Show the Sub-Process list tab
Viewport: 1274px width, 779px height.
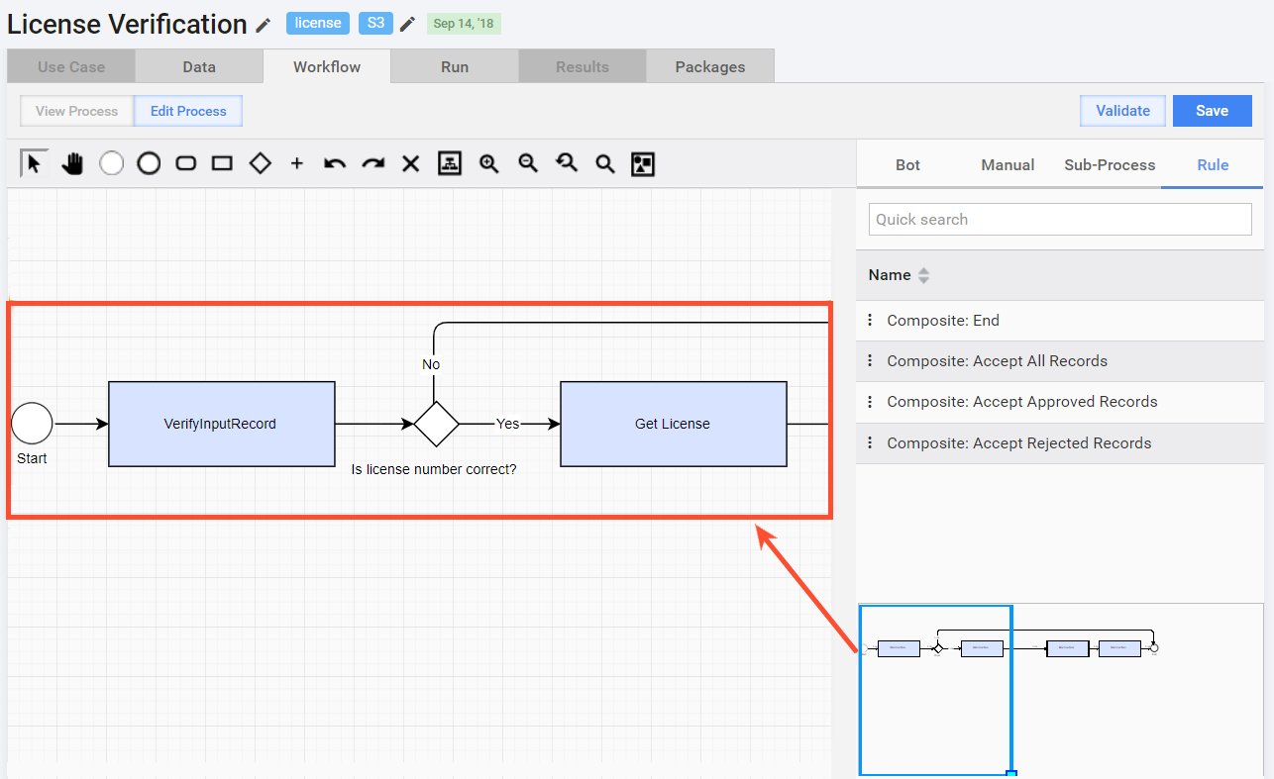(1110, 164)
